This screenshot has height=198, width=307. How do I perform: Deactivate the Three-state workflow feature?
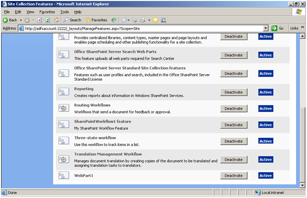tap(234, 141)
